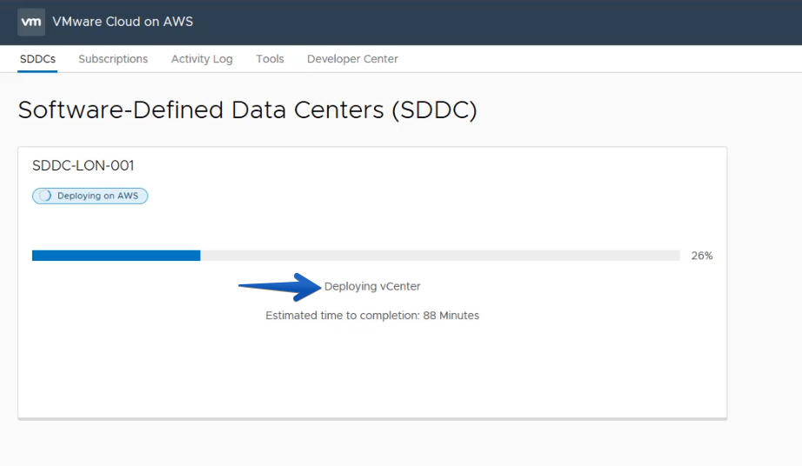
Task: Click the Deploying vCenter status text
Action: [372, 286]
